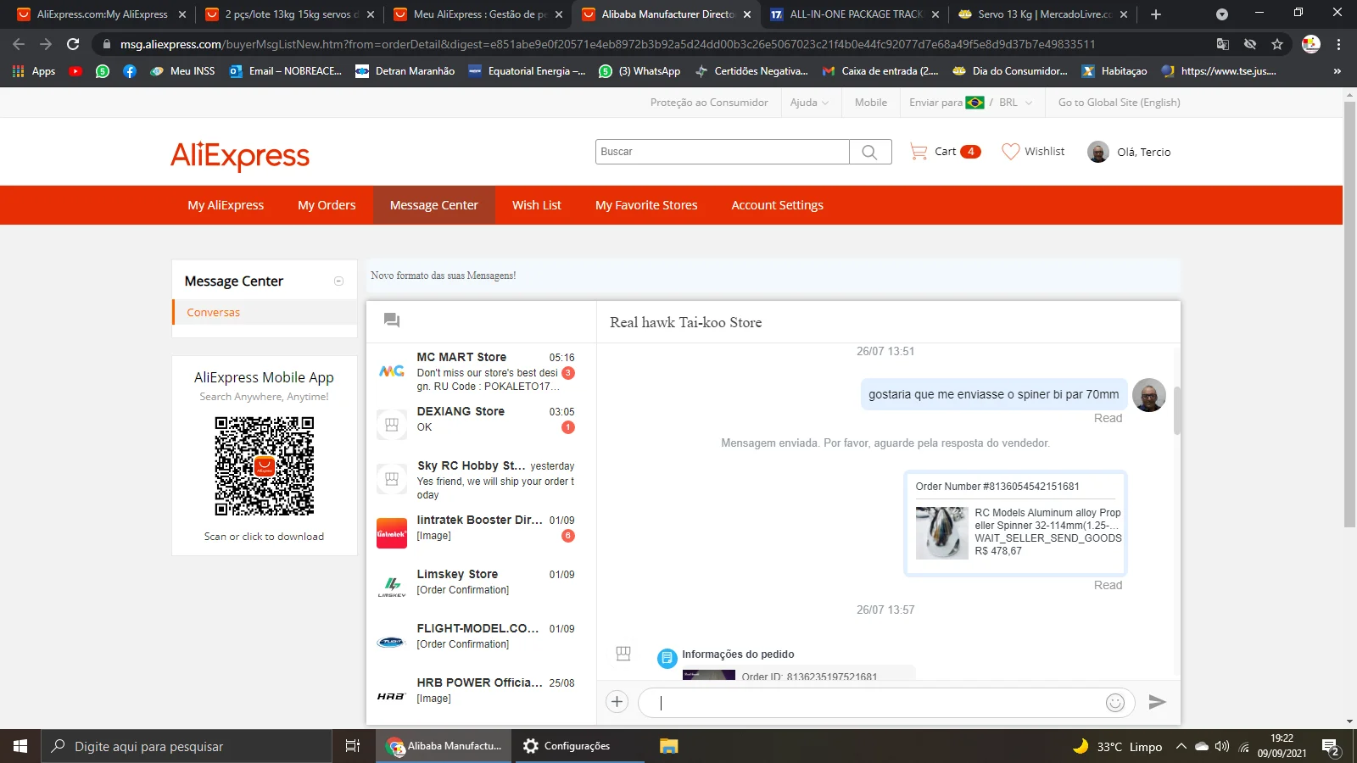The height and width of the screenshot is (763, 1357).
Task: Open Windows Task View icon
Action: (x=353, y=746)
